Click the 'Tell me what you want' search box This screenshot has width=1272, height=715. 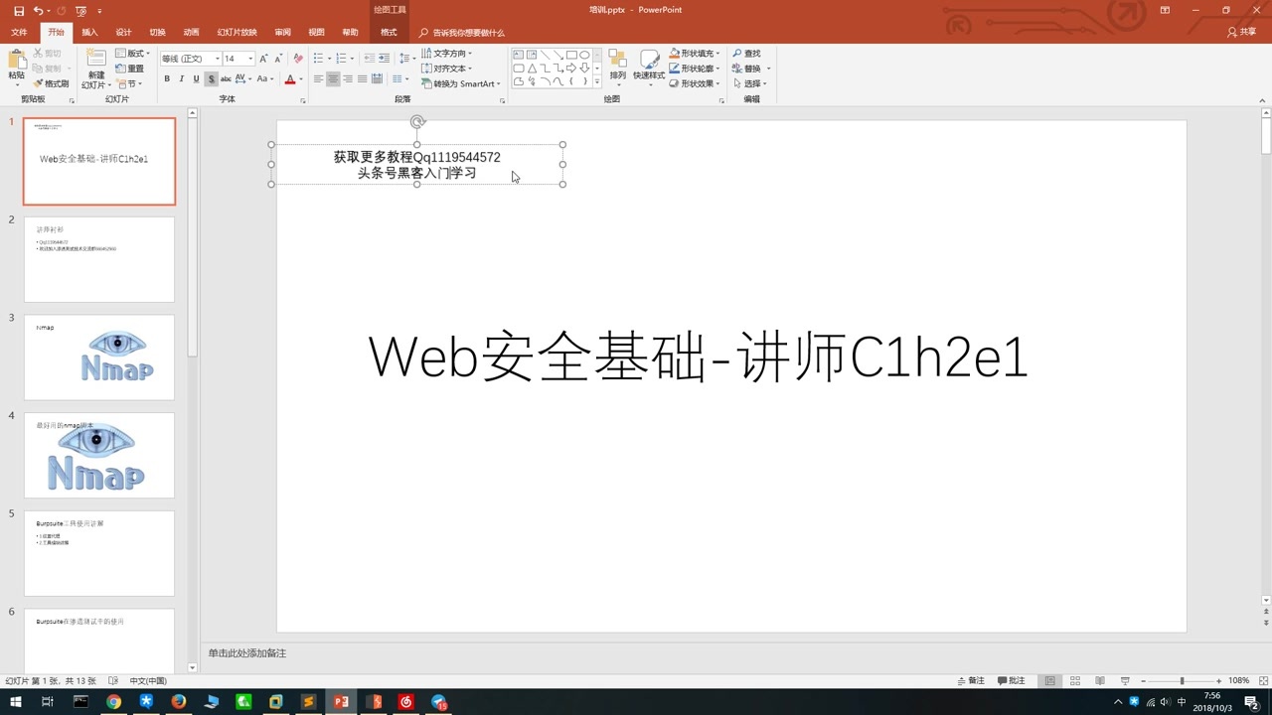coord(462,33)
